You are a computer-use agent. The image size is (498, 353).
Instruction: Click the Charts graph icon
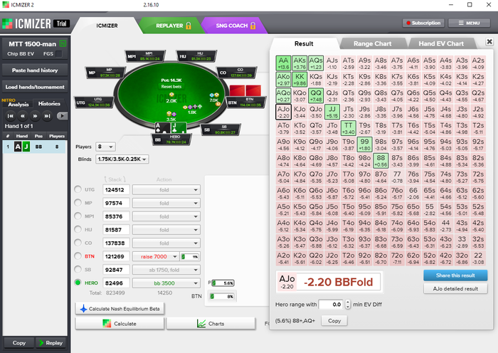click(201, 323)
